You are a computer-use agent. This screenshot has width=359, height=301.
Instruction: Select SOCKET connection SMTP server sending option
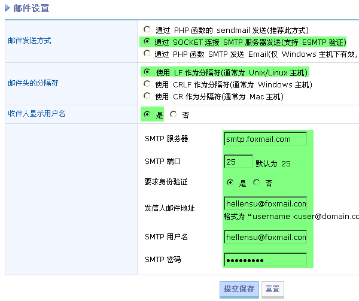(x=147, y=42)
